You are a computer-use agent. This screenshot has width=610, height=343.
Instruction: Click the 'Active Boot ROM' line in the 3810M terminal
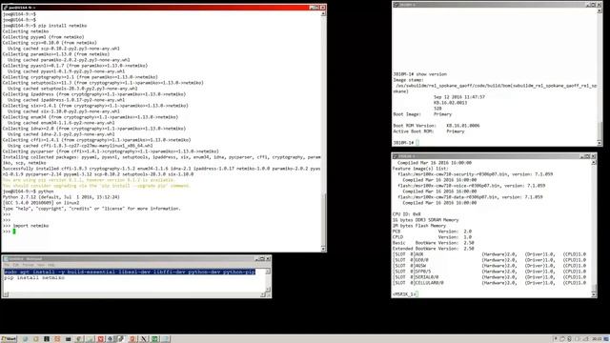pyautogui.click(x=429, y=131)
